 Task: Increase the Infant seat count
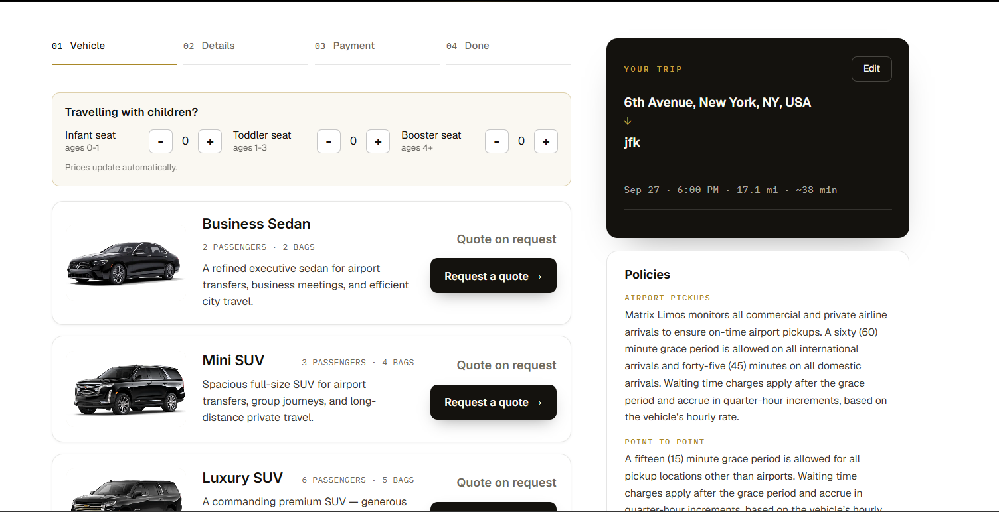coord(210,141)
